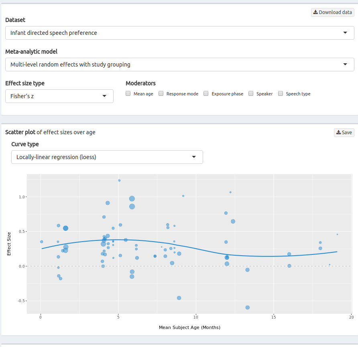Click the Curve type dropdown arrow
This screenshot has height=347, width=358.
point(194,157)
